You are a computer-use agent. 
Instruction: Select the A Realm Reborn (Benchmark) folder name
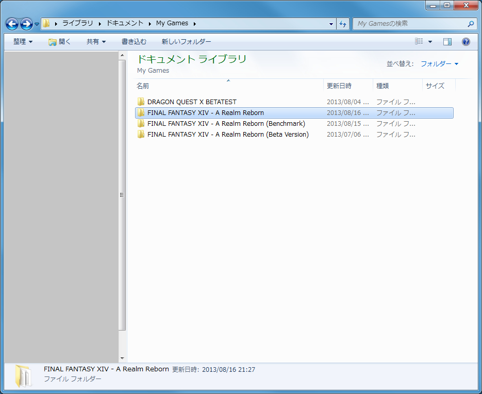pyautogui.click(x=226, y=124)
